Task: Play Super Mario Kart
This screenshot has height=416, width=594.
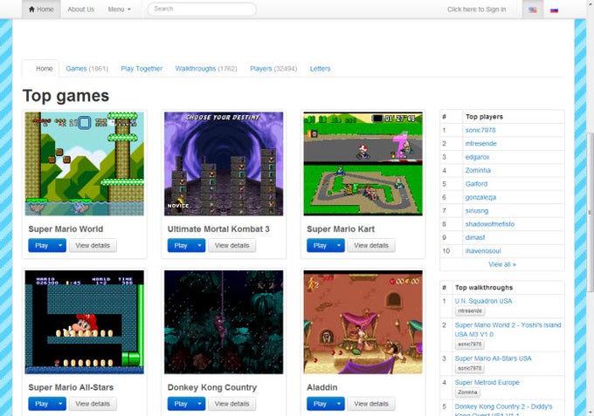Action: click(x=320, y=245)
